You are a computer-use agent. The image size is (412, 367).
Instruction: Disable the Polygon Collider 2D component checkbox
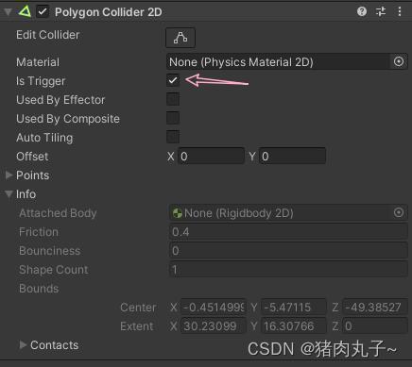(x=43, y=12)
